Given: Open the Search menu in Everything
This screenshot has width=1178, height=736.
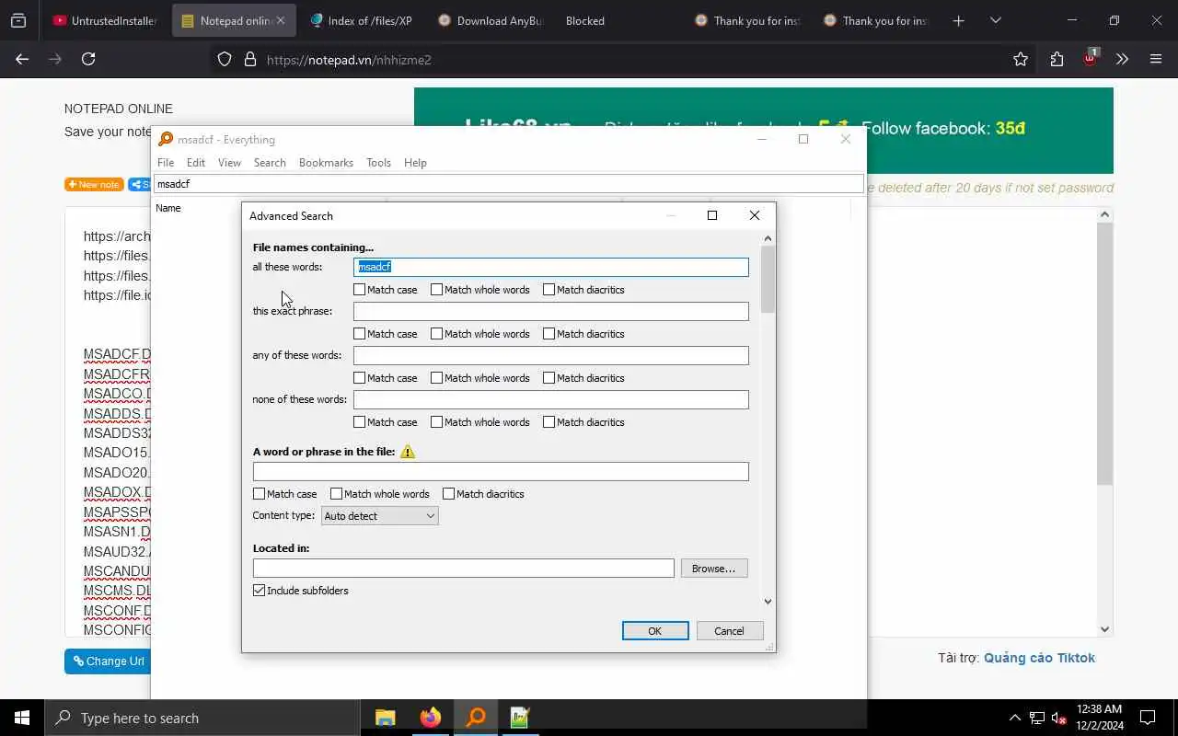Looking at the screenshot, I should pyautogui.click(x=270, y=163).
